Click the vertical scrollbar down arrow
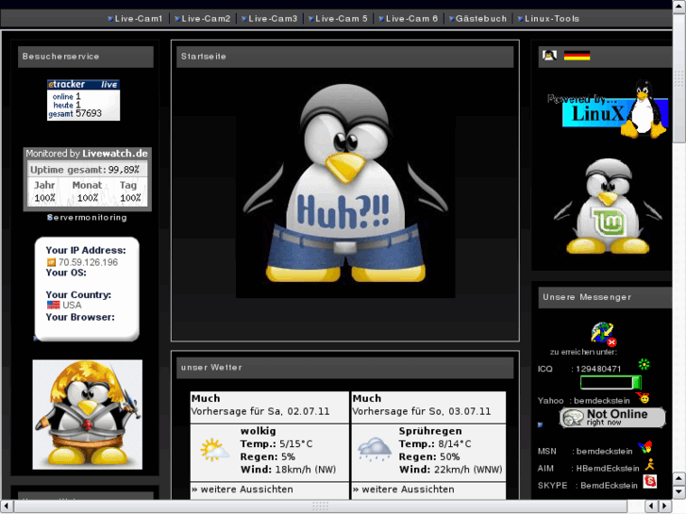 pos(679,491)
